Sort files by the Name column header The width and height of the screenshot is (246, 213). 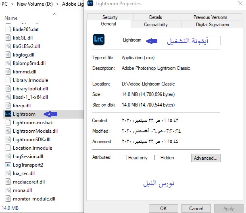(x=11, y=18)
